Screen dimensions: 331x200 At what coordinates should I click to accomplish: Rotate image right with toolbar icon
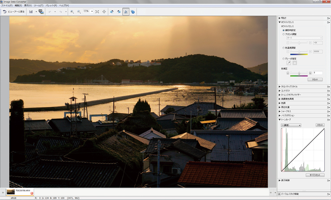click(119, 12)
